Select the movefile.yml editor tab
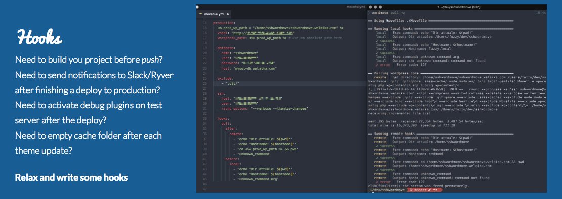562x199 pixels. tap(213, 14)
